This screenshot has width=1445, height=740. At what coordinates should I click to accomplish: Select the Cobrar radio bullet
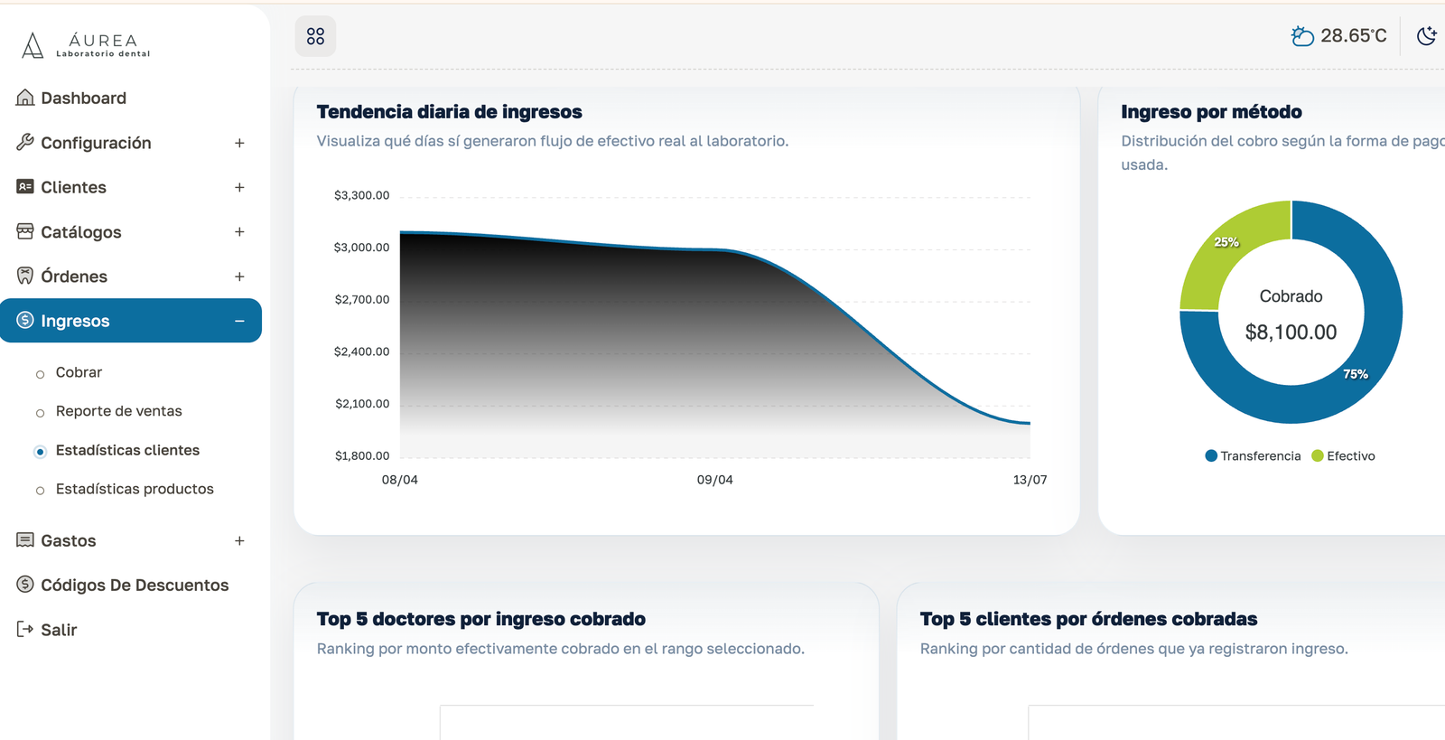(40, 374)
